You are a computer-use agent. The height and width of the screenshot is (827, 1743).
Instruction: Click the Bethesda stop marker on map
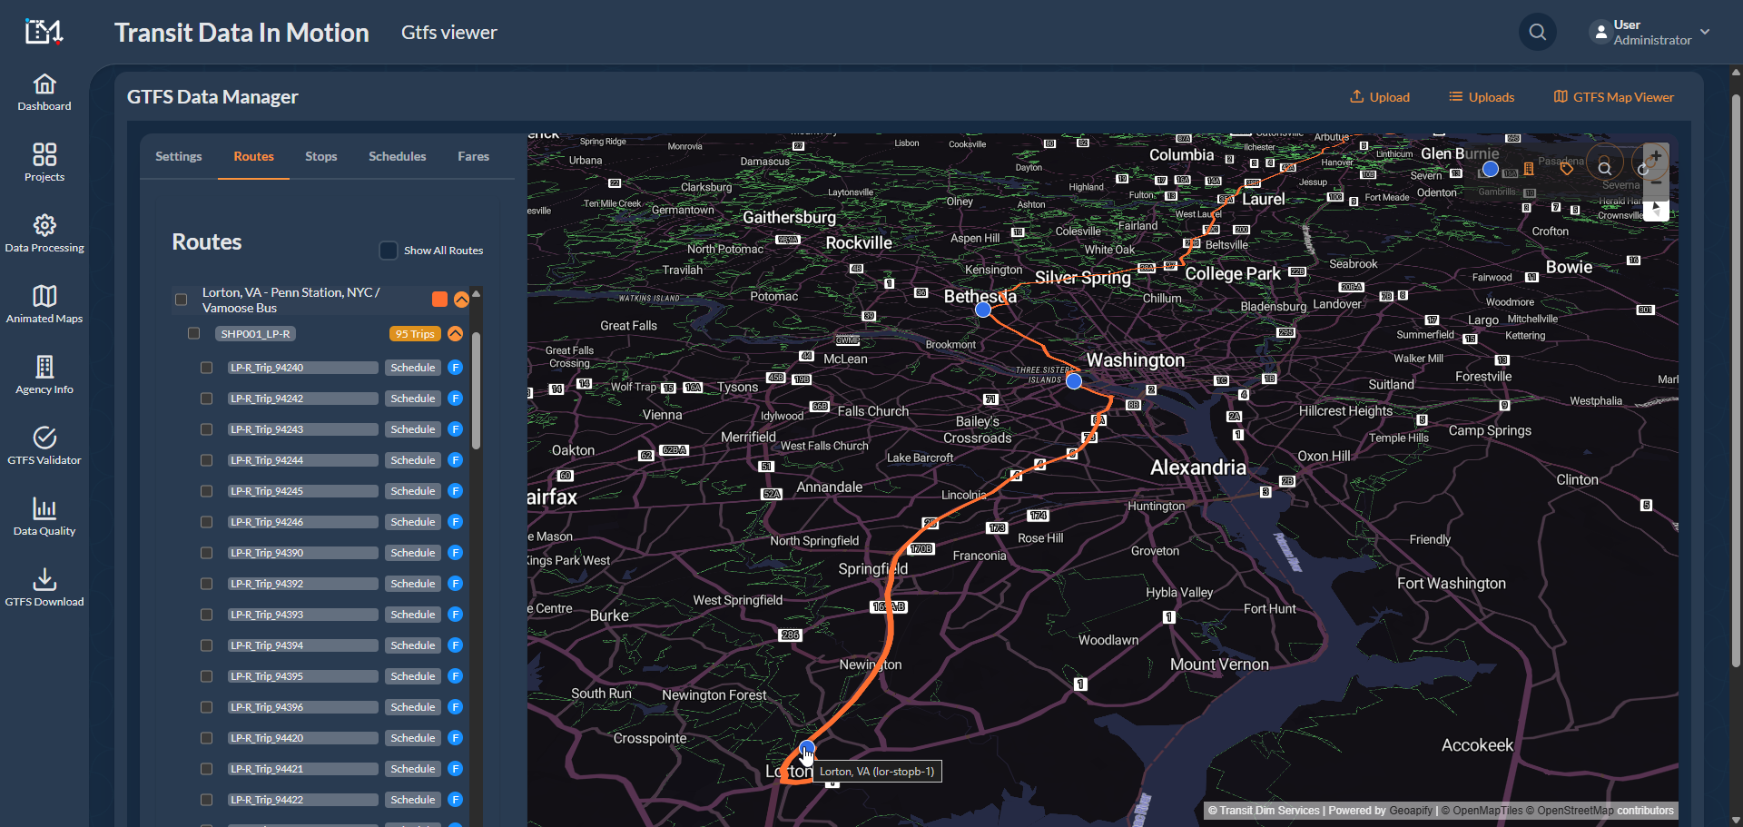tap(983, 310)
